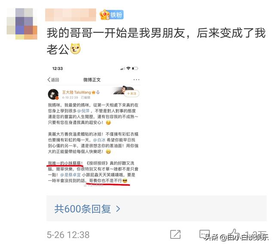Open the @白冰 mention link
This screenshot has width=275, height=247.
[x=99, y=140]
